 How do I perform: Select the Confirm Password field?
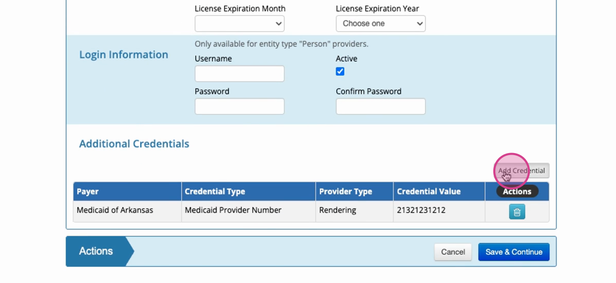pos(380,106)
